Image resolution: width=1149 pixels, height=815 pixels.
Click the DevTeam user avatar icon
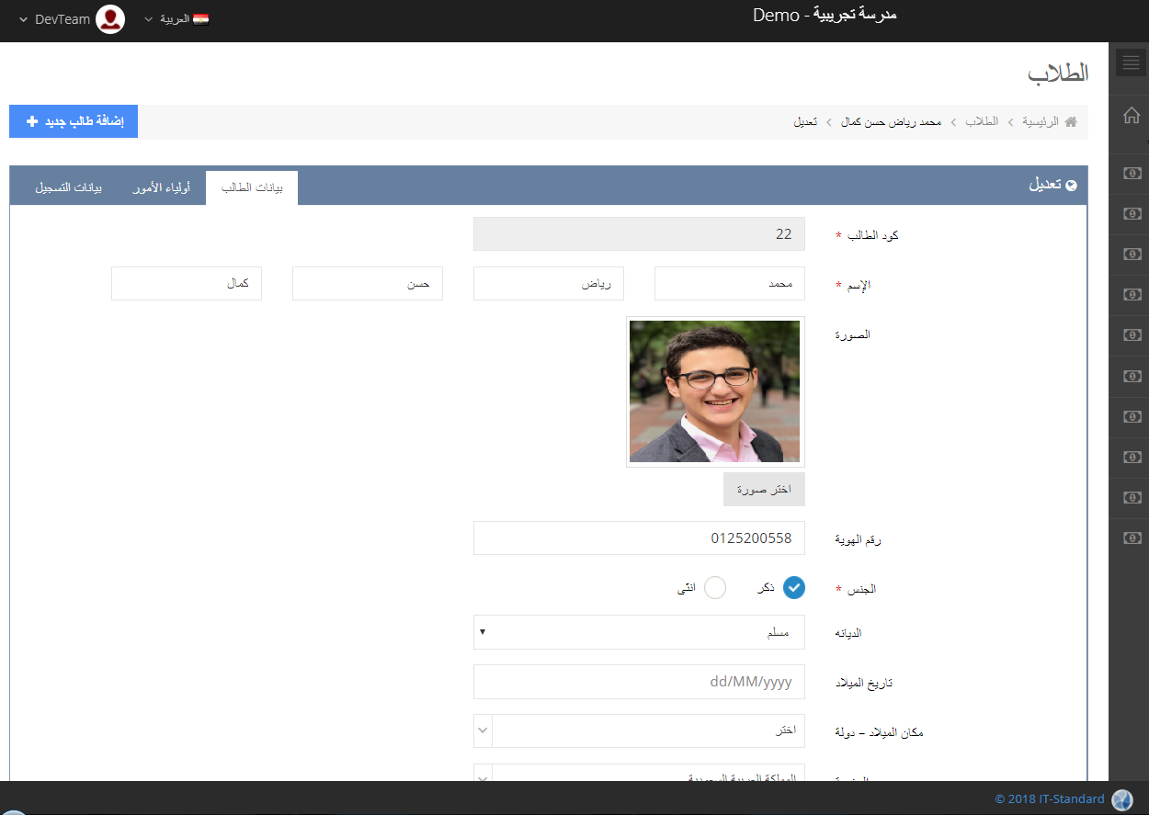pos(110,19)
